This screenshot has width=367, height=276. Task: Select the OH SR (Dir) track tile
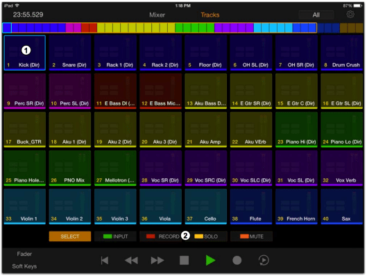[296, 53]
